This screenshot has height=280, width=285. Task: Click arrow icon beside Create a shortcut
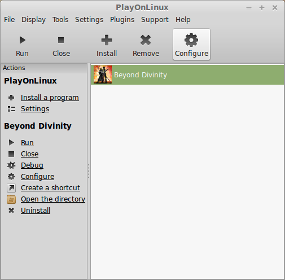tap(11, 188)
